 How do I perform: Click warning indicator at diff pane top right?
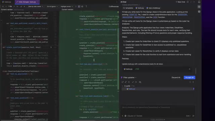[118, 12]
